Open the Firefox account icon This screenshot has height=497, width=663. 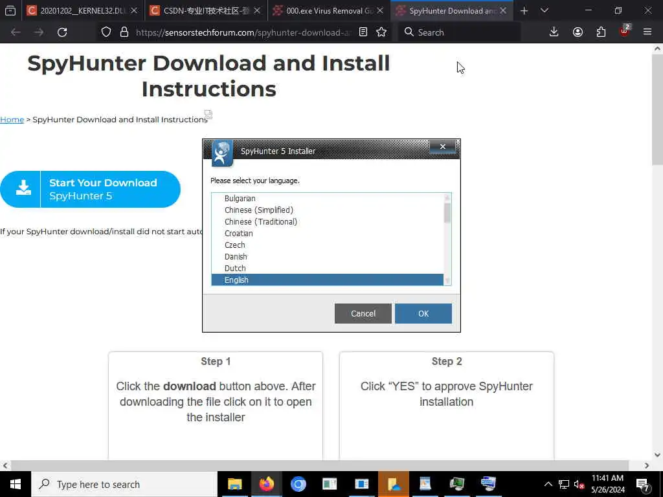[578, 32]
